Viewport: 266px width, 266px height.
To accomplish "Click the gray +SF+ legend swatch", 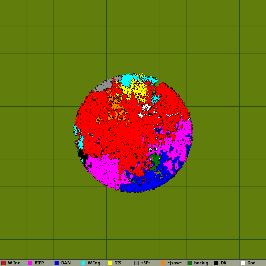I will (136, 263).
